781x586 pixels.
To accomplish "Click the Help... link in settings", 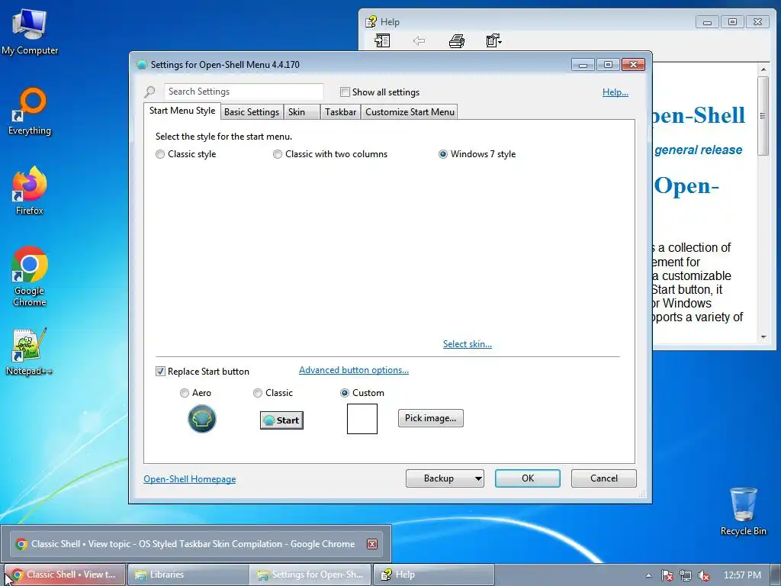I will coord(615,92).
